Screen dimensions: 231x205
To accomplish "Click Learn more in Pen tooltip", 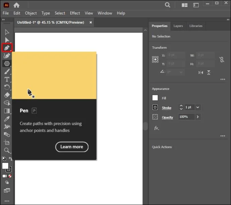I will [72, 147].
